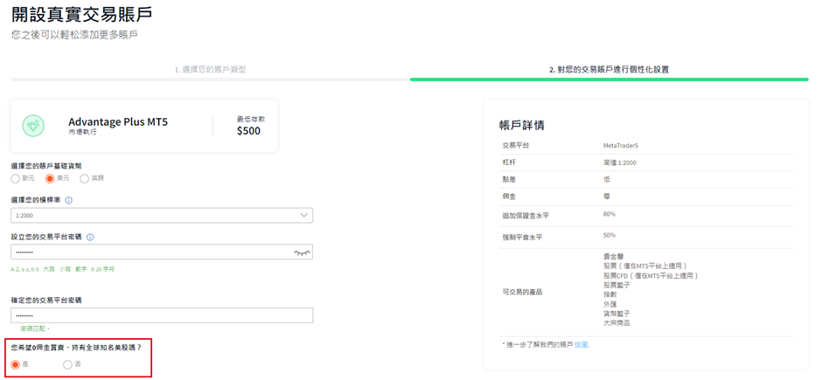
Task: Click the Advantage Plus MT5 account name
Action: 118,122
